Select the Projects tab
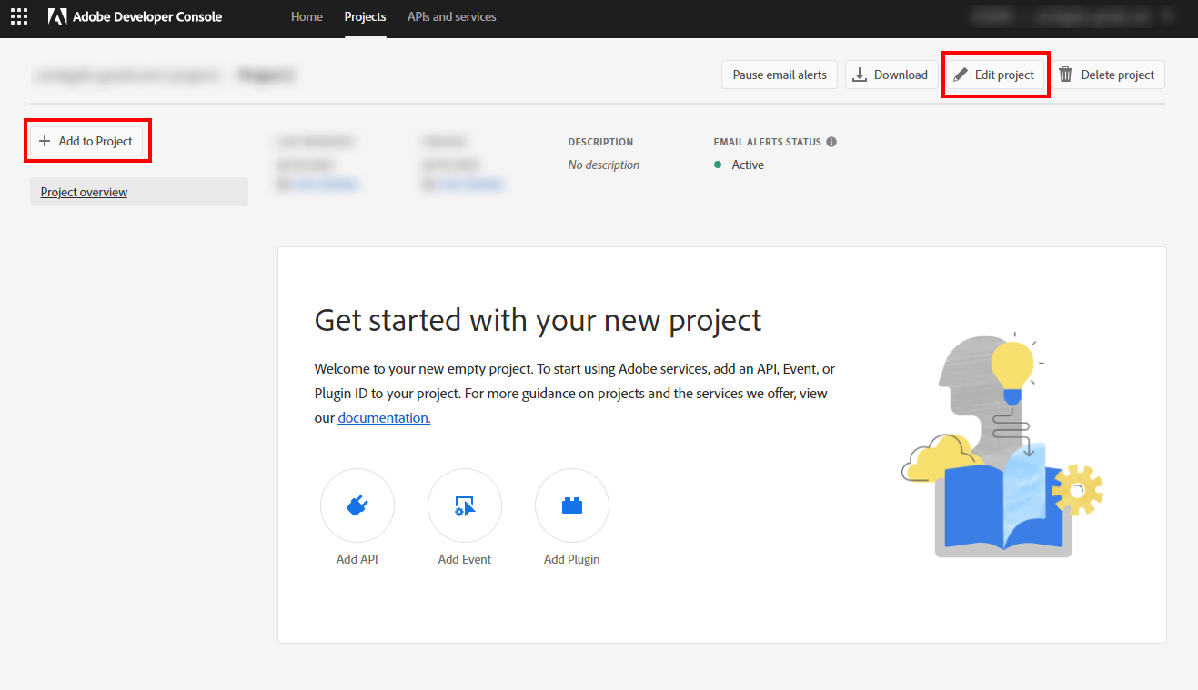1198x690 pixels. 365,17
